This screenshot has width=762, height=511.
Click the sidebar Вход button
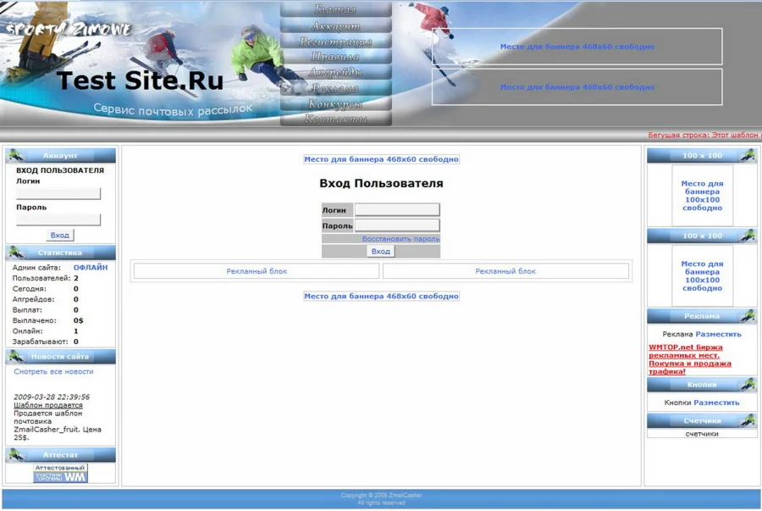[x=60, y=235]
